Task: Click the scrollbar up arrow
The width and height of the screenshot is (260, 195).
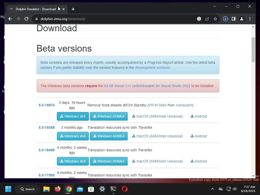Action: tap(253, 27)
